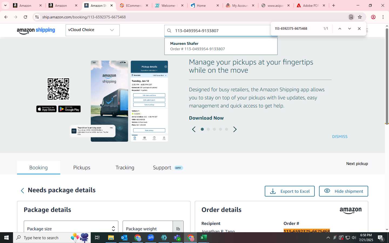Select Maureen Shafer search suggestion
The height and width of the screenshot is (243, 389).
click(221, 46)
